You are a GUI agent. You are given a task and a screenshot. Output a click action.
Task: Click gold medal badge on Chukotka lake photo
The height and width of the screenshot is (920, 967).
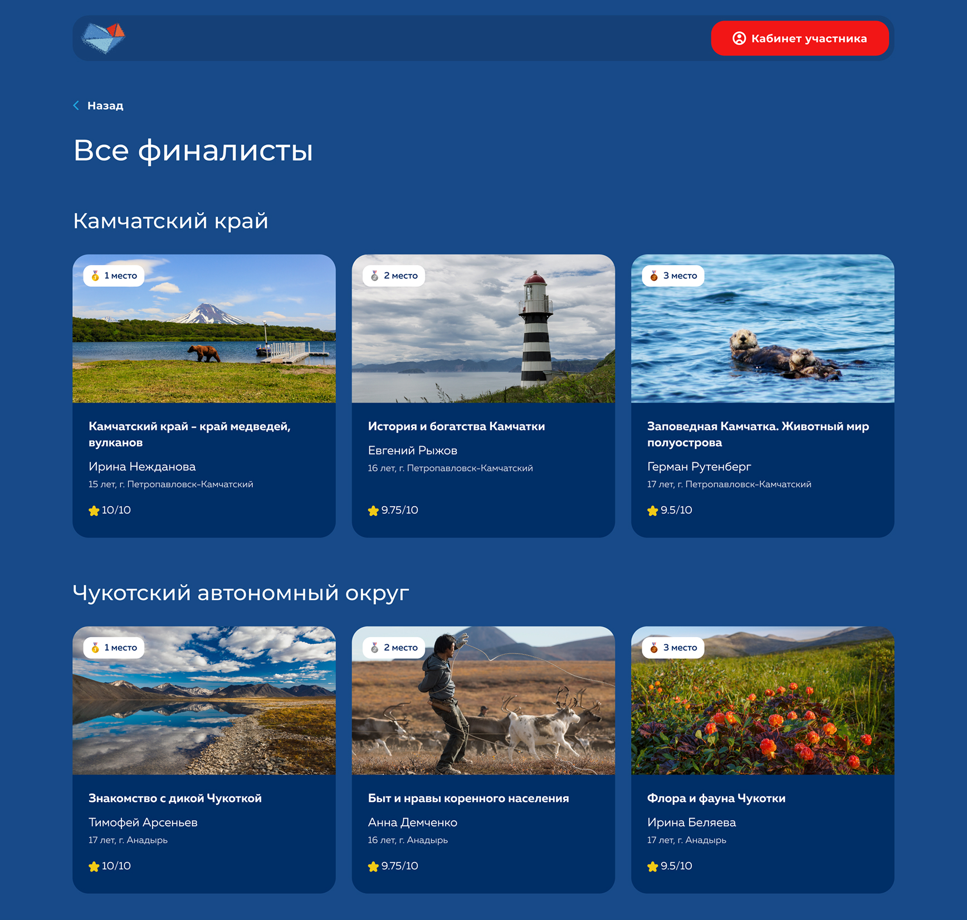tap(114, 648)
